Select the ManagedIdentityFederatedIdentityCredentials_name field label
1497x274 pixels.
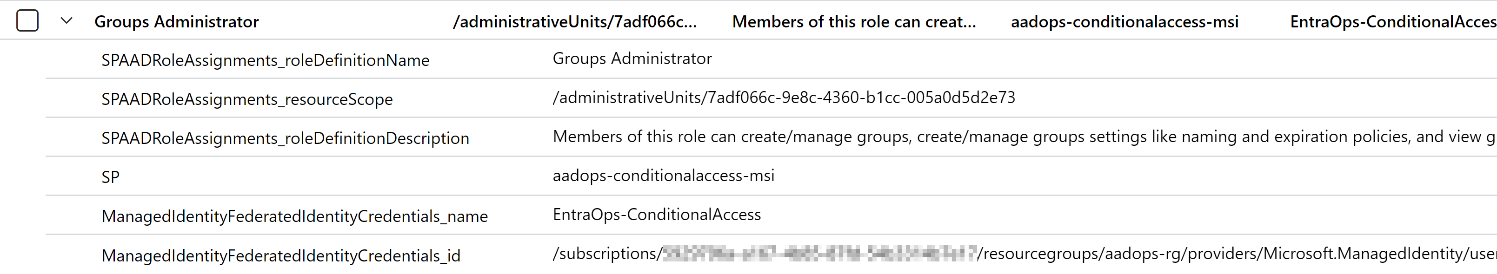tap(295, 216)
